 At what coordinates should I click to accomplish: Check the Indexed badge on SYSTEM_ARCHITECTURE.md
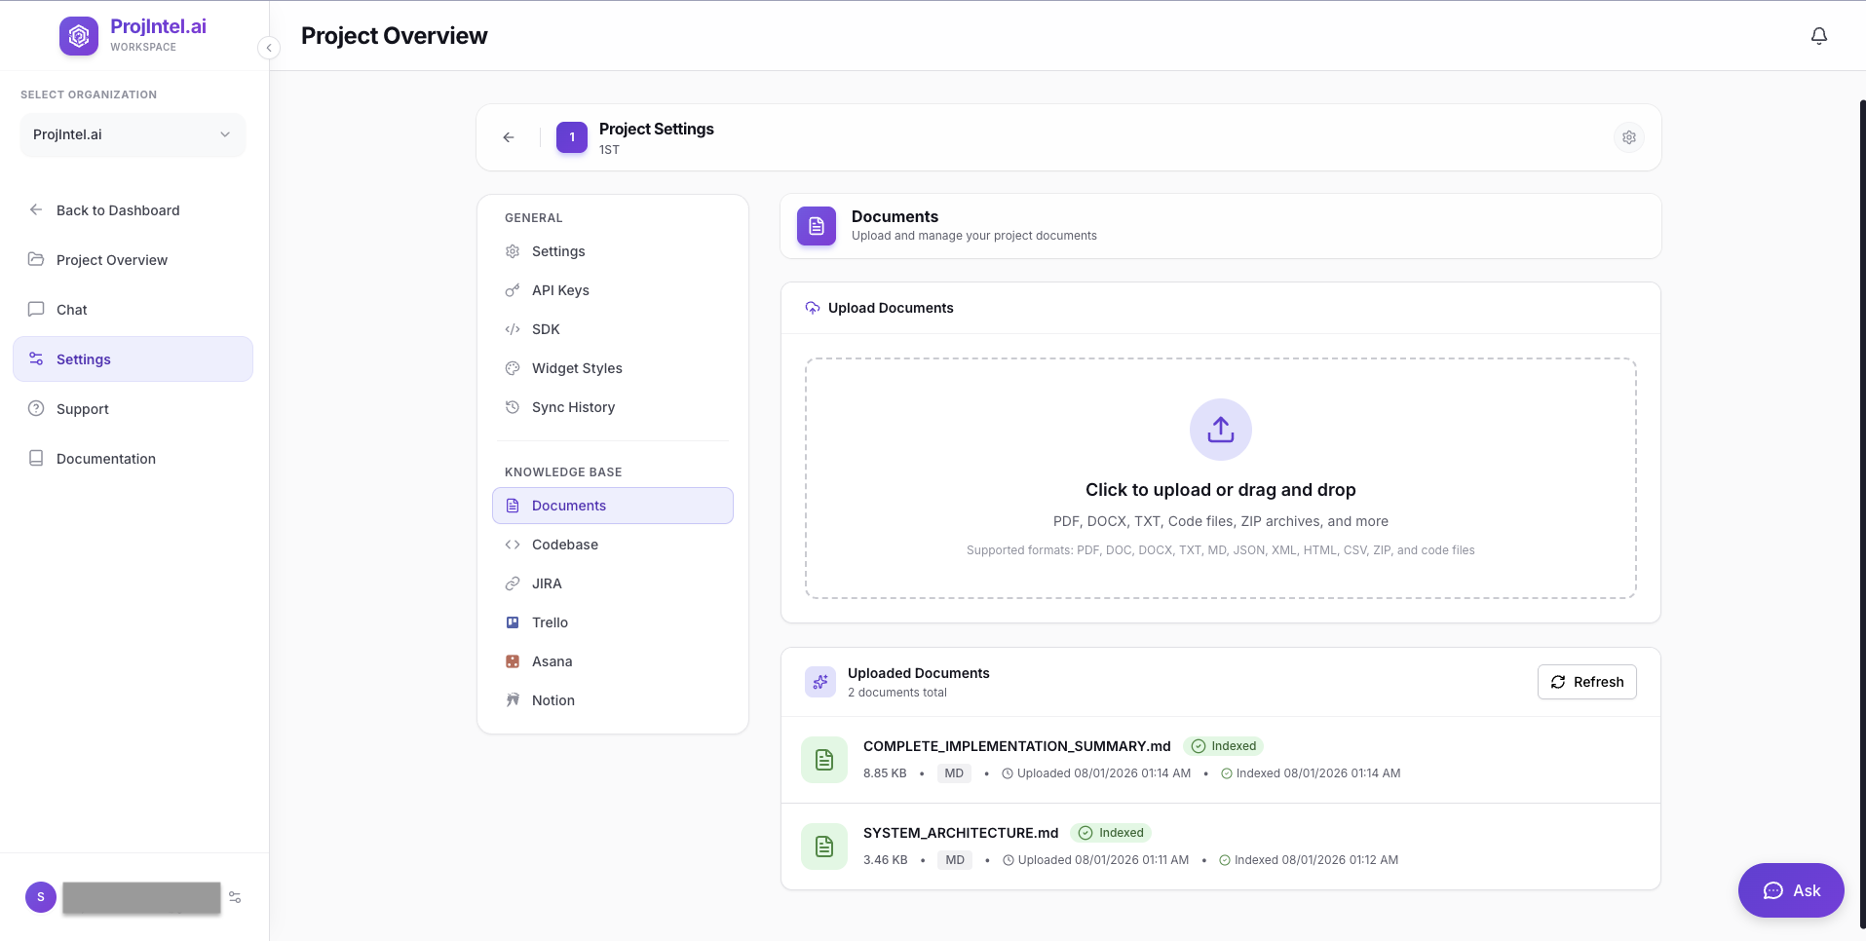click(x=1111, y=833)
